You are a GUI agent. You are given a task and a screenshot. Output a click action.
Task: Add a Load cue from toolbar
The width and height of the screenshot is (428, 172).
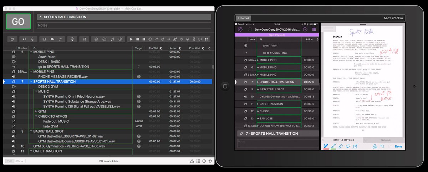(x=150, y=39)
